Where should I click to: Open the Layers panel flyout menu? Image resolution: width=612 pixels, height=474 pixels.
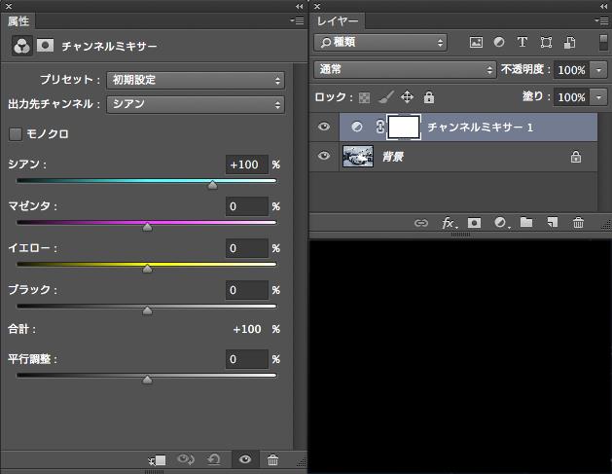click(602, 20)
